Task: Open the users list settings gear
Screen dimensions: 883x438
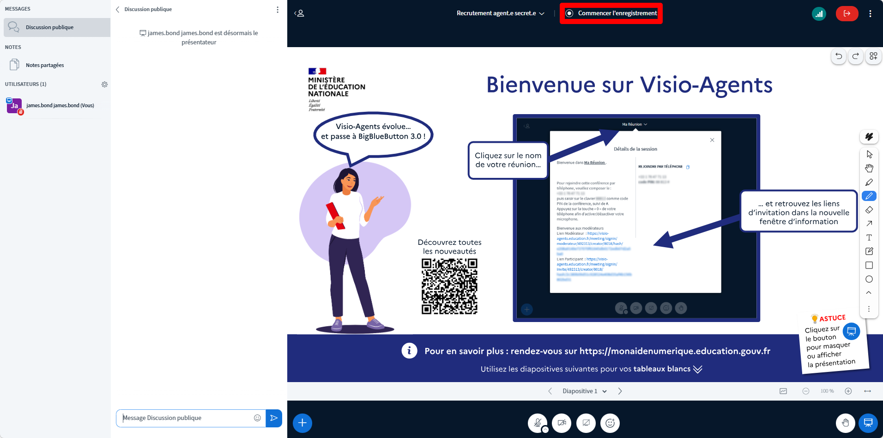Action: pyautogui.click(x=104, y=85)
